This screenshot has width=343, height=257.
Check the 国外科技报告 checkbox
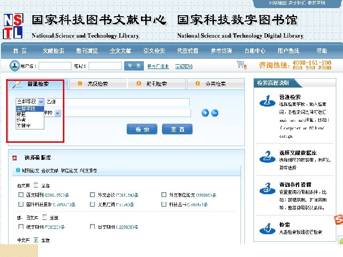pyautogui.click(x=21, y=204)
